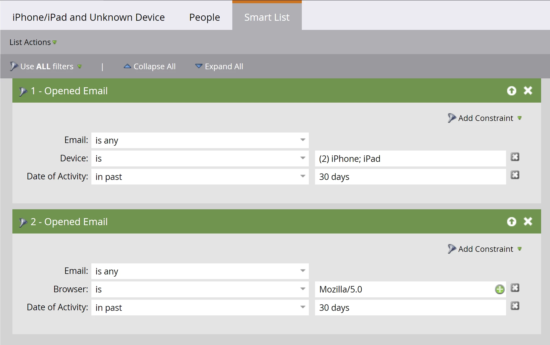Viewport: 550px width, 345px height.
Task: Open Use ALL filters logic dropdown
Action: 46,67
